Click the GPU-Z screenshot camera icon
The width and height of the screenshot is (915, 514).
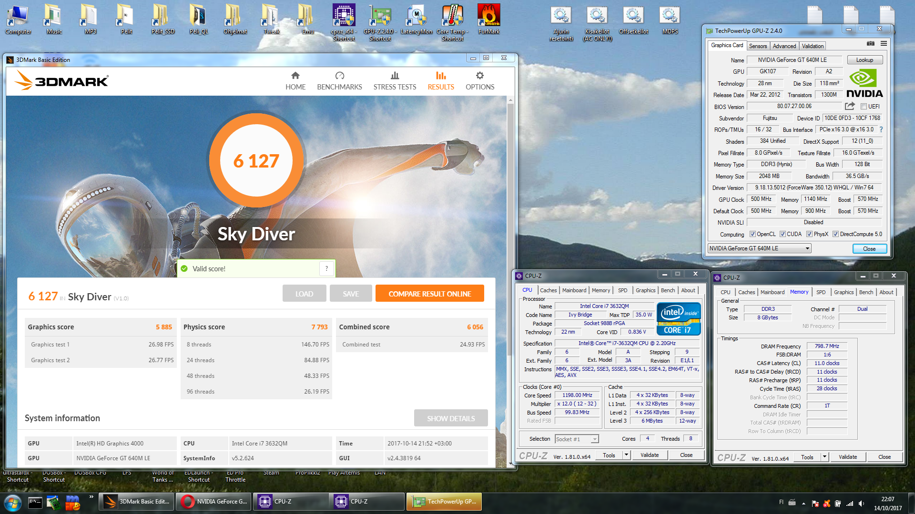(x=871, y=43)
